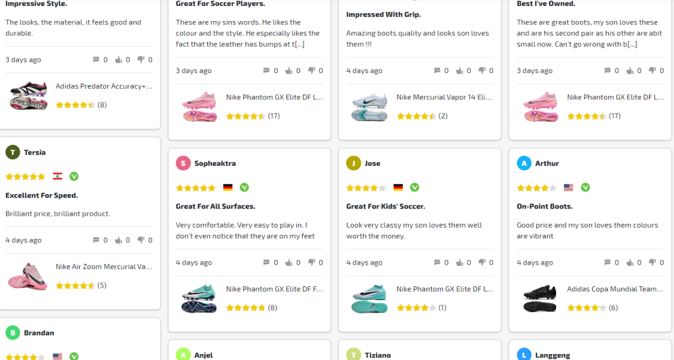The height and width of the screenshot is (360, 674).
Task: Open Nike Air Zoom Mercurial Vapor product link
Action: 103,267
